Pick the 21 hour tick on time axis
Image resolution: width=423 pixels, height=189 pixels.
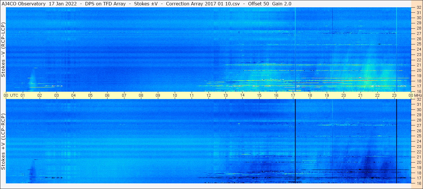coord(361,95)
